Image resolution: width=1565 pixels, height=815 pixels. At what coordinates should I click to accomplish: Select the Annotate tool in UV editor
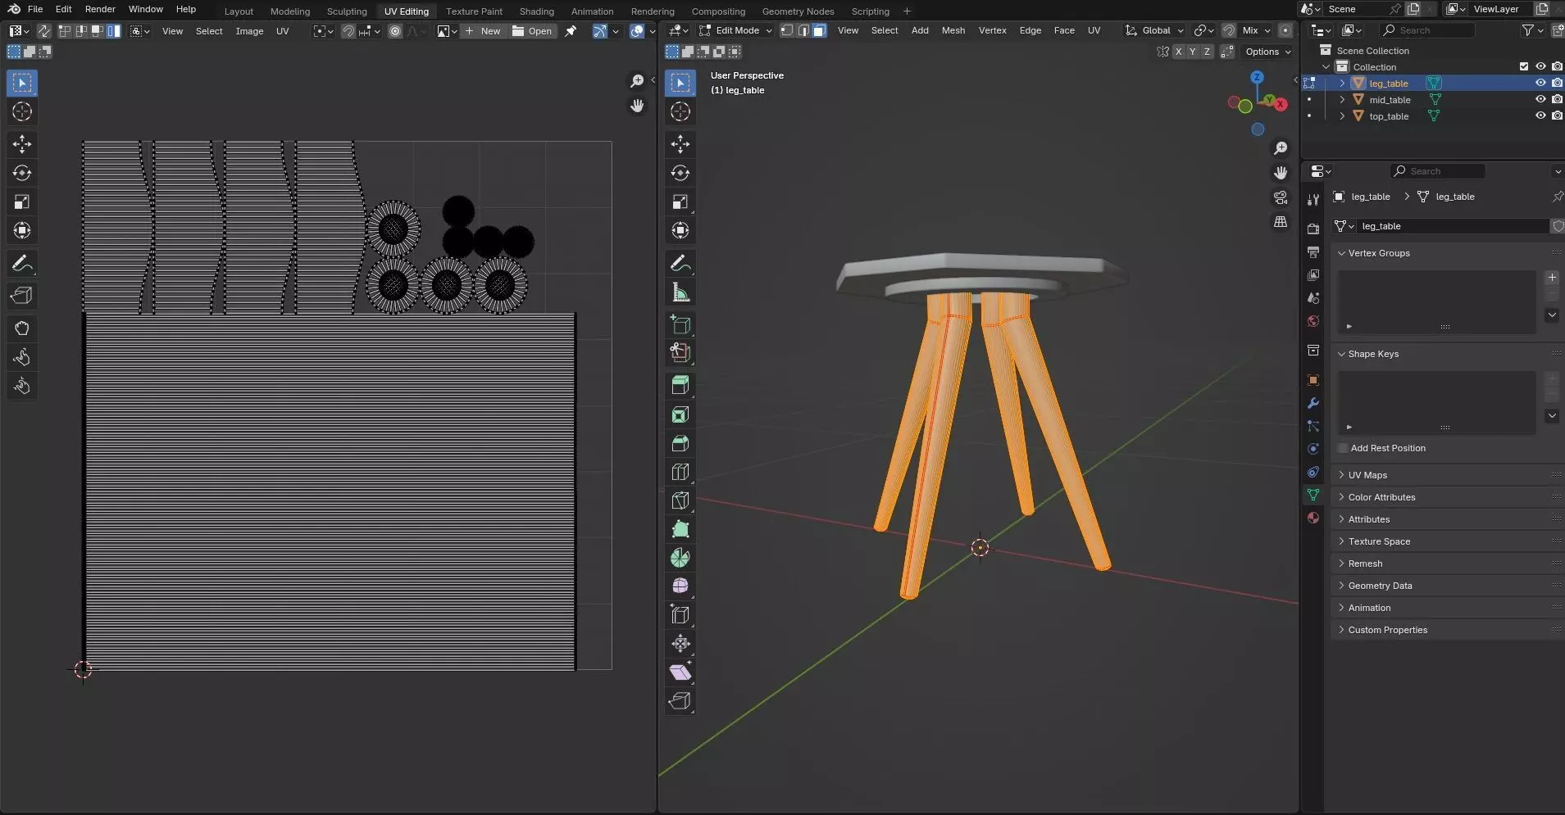point(22,263)
